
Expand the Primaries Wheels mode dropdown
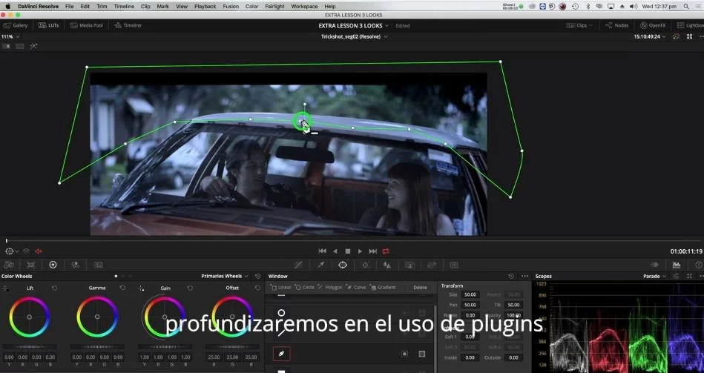coord(225,276)
